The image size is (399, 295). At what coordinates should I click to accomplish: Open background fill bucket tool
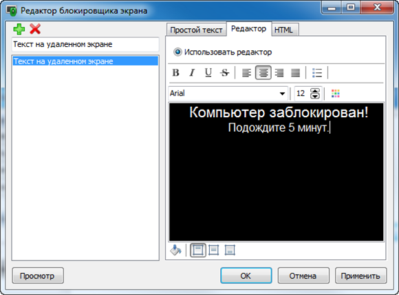pyautogui.click(x=176, y=250)
